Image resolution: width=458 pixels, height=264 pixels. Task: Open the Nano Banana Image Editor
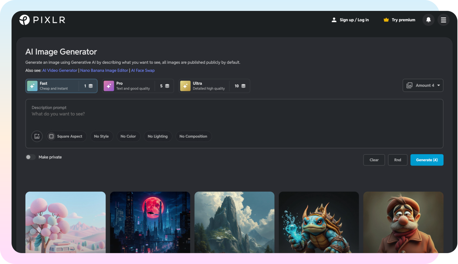[104, 70]
